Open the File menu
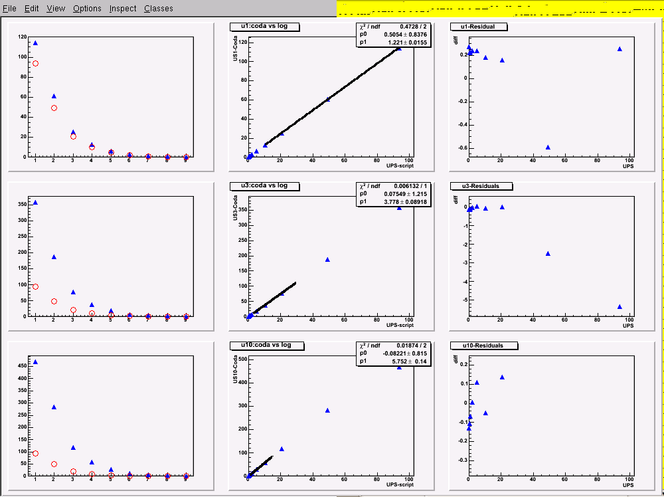Image resolution: width=664 pixels, height=497 pixels. [10, 9]
